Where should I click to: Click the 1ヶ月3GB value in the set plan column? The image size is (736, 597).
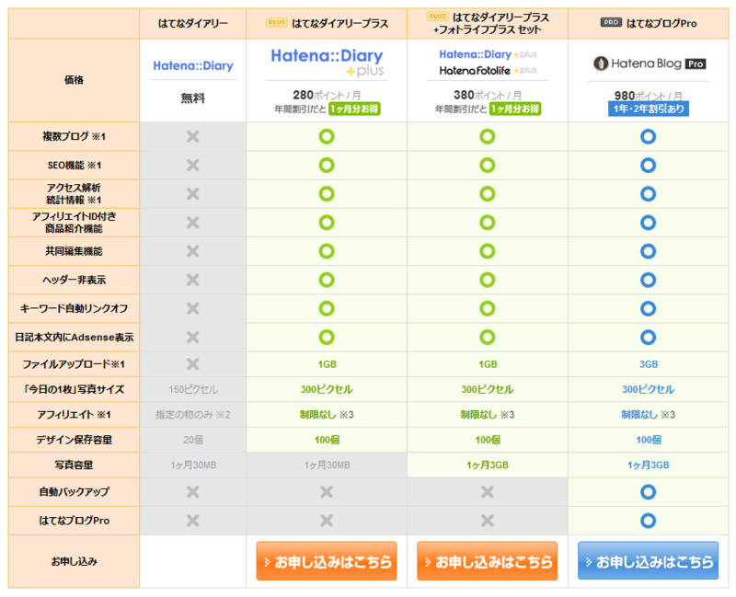[488, 465]
